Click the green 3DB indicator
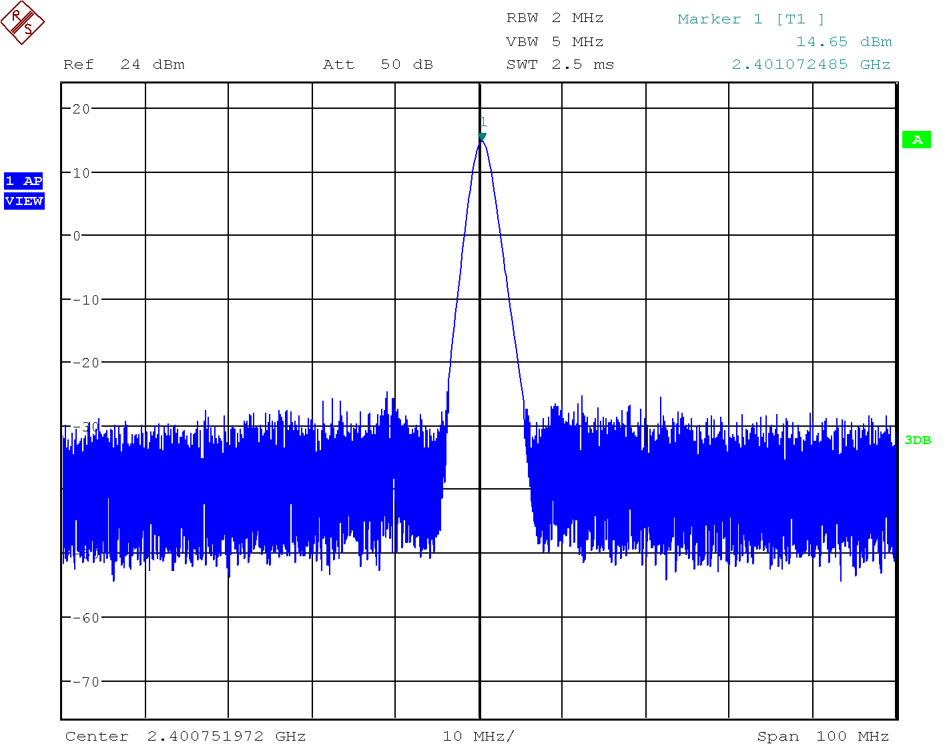949x756 pixels. [917, 440]
